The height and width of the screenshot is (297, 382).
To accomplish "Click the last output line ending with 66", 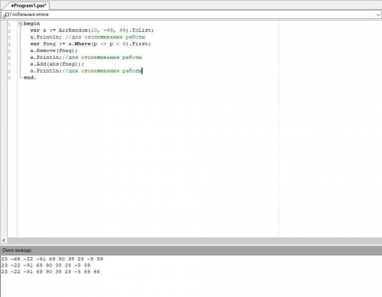I will 50,272.
